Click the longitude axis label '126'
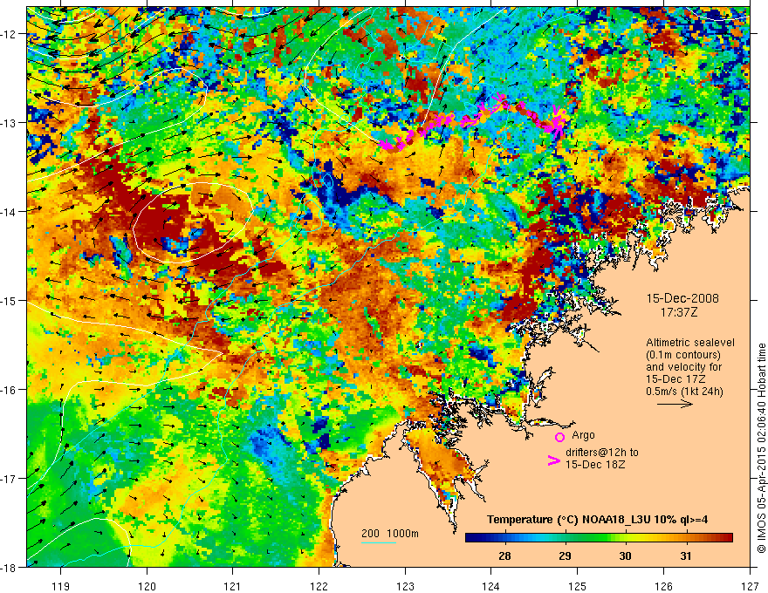This screenshot has height=593, width=768. 663,586
